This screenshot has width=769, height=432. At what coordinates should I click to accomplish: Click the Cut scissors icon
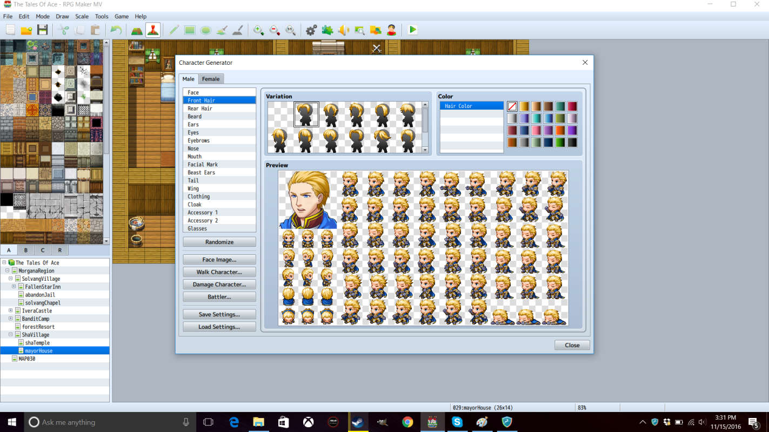click(63, 30)
